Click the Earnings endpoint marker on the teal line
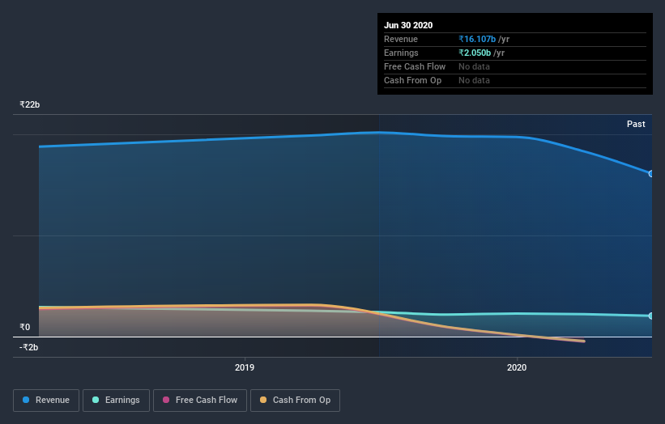This screenshot has width=665, height=424. click(x=650, y=316)
